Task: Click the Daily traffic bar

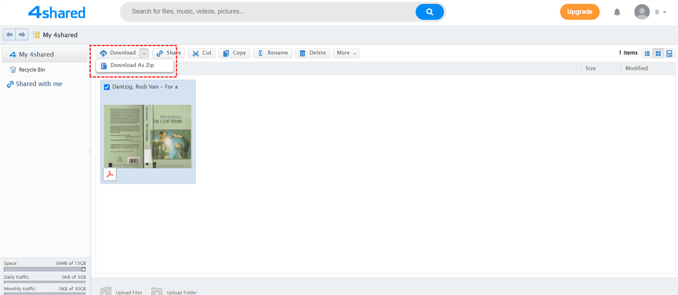Action: pyautogui.click(x=45, y=282)
